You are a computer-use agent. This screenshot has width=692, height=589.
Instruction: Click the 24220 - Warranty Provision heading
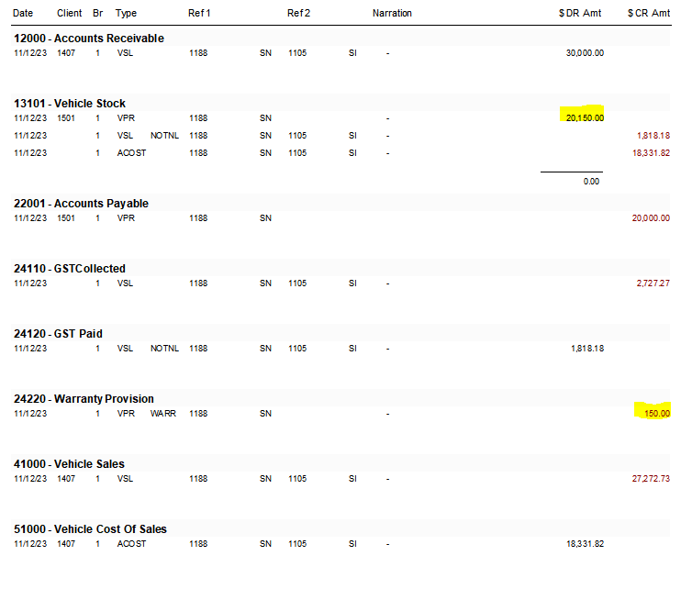[x=84, y=399]
